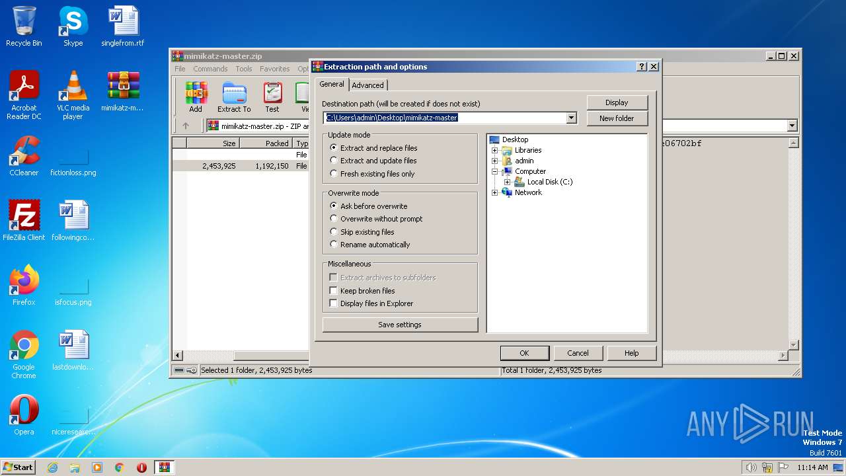Click the Add toolbar icon in WinRAR
This screenshot has width=846, height=476.
click(196, 97)
